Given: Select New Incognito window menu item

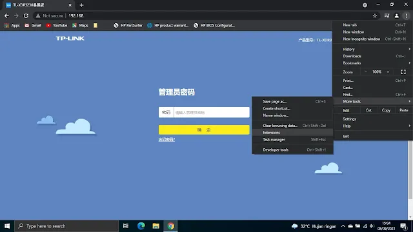Looking at the screenshot, I should point(373,39).
